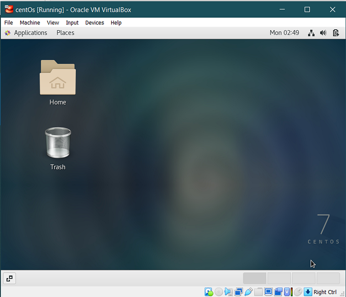346x297 pixels.
Task: Open the Help menu
Action: point(116,23)
